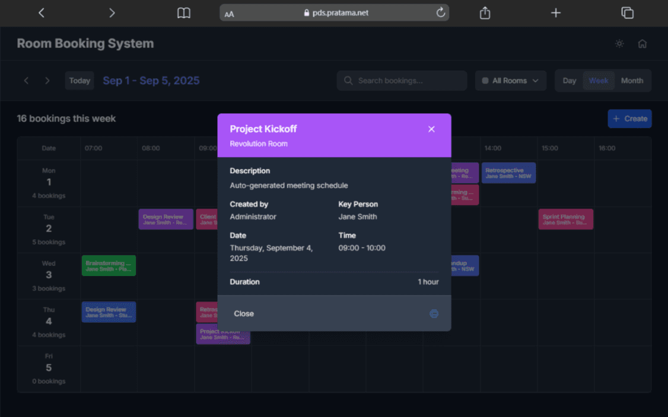Go to next week with right chevron
668x417 pixels.
(x=47, y=81)
